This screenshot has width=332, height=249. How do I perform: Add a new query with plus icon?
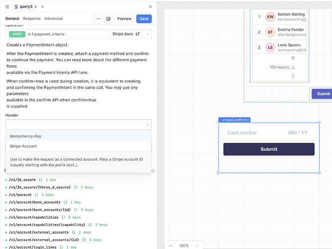coord(42,7)
